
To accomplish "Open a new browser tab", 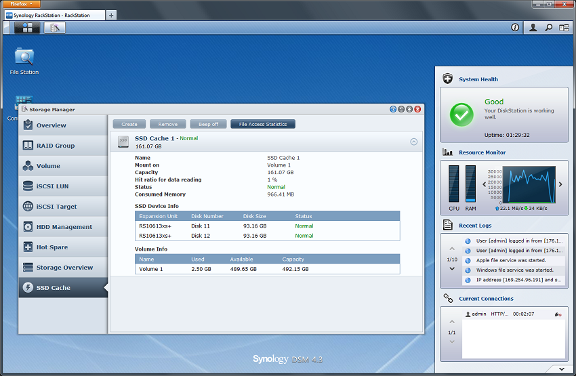I will (x=111, y=15).
